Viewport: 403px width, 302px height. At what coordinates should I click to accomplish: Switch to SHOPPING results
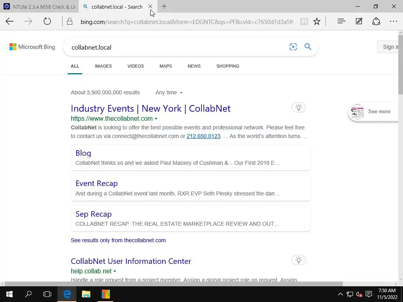tap(228, 66)
